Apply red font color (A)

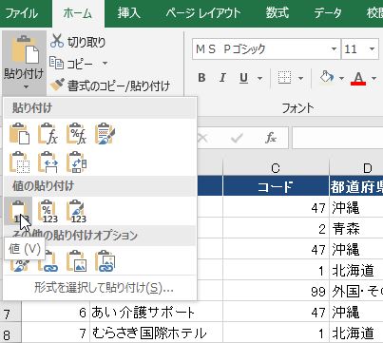[x=358, y=78]
